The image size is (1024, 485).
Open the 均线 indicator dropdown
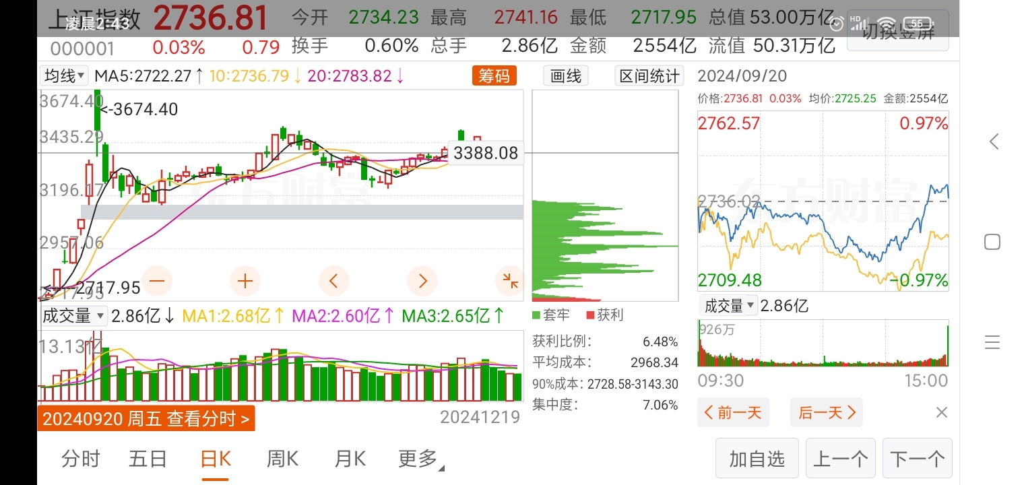tap(64, 76)
